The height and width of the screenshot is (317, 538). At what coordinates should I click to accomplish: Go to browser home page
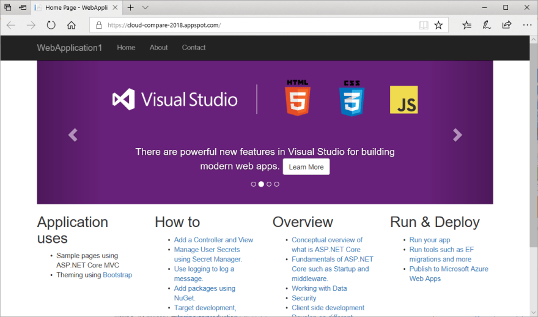pyautogui.click(x=71, y=25)
